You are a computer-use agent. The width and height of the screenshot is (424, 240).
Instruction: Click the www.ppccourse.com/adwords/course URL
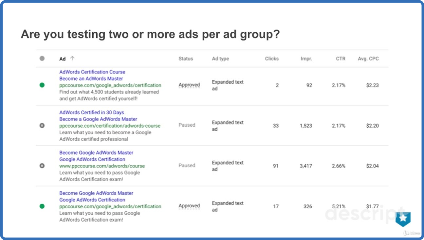click(102, 166)
